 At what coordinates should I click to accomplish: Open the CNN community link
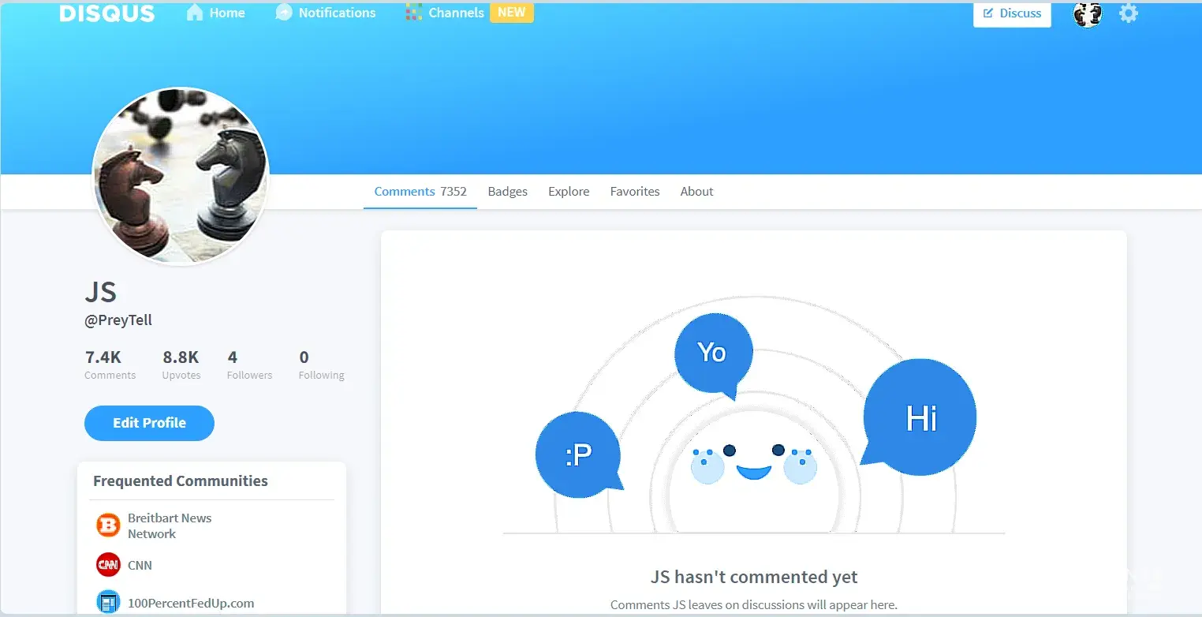point(140,565)
